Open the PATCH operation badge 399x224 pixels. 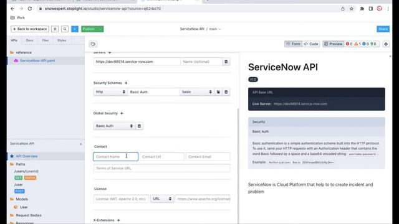pos(31,178)
